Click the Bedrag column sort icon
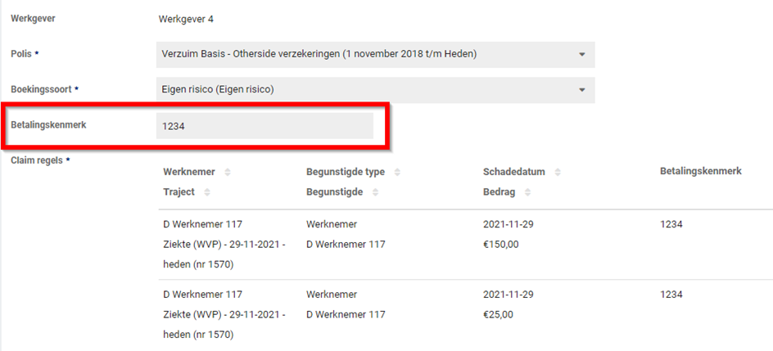This screenshot has height=351, width=773. pyautogui.click(x=526, y=191)
